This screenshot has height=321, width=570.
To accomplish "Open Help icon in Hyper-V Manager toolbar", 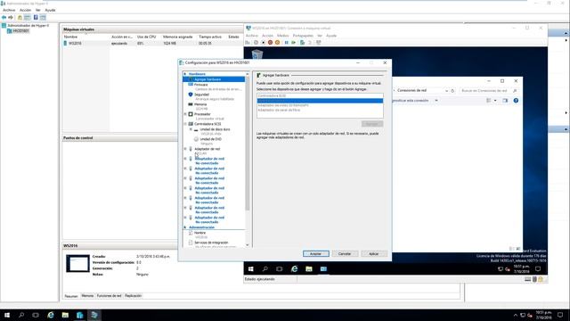I will pyautogui.click(x=36, y=18).
